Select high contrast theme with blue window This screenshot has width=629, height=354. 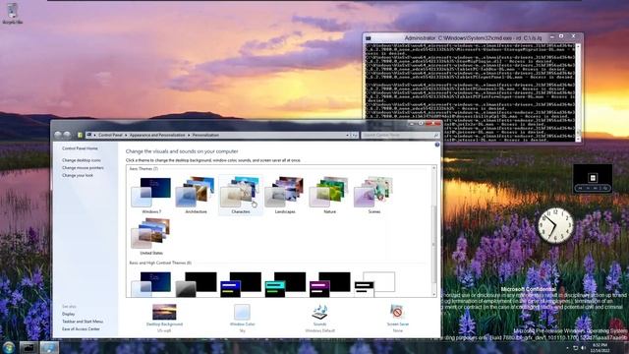click(240, 284)
